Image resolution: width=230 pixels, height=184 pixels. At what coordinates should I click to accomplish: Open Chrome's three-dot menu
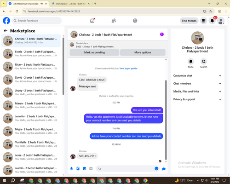coord(226,11)
